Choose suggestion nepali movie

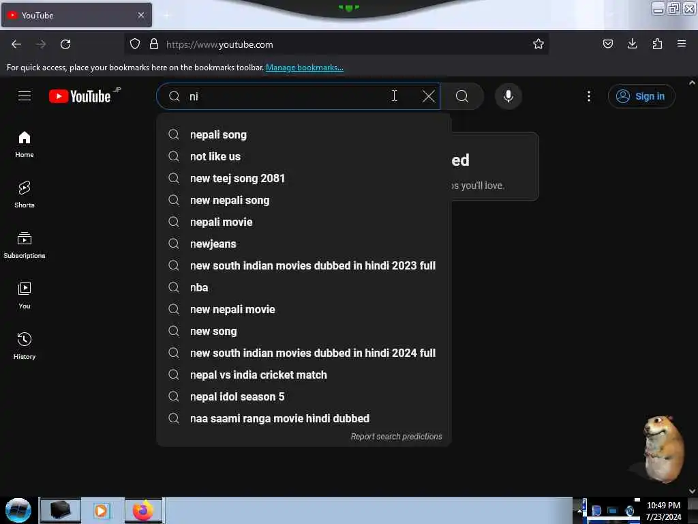coord(303,222)
